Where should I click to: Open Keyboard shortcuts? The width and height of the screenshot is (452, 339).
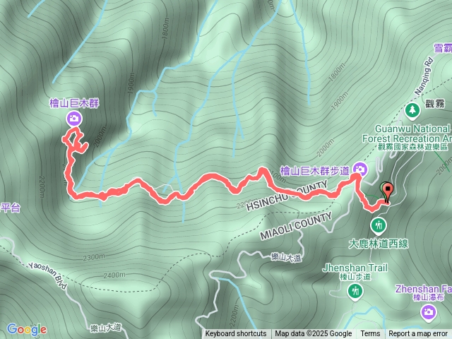(236, 334)
